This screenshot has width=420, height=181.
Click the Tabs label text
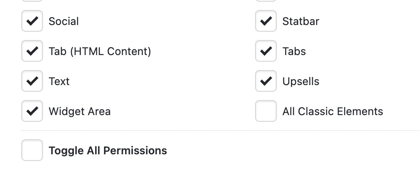(x=294, y=51)
